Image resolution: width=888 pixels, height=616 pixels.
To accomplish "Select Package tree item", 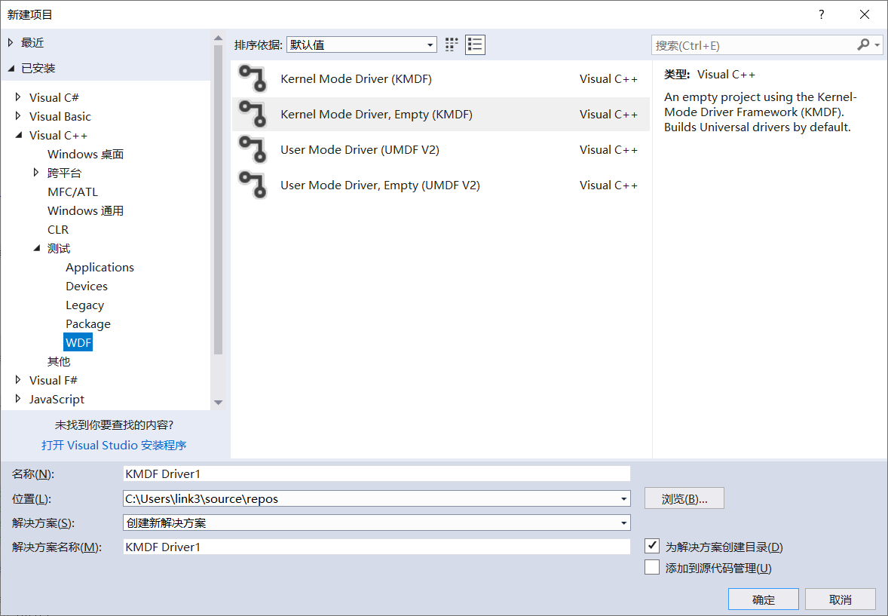I will point(87,323).
